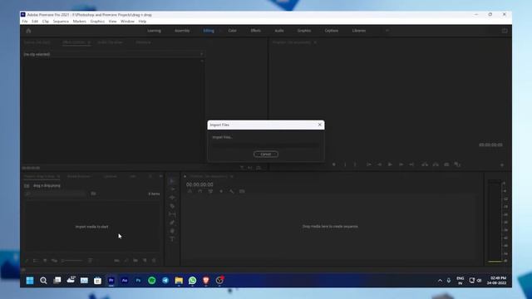This screenshot has width=532, height=299.
Task: Toggle Linked Selection in timeline
Action: [x=210, y=192]
